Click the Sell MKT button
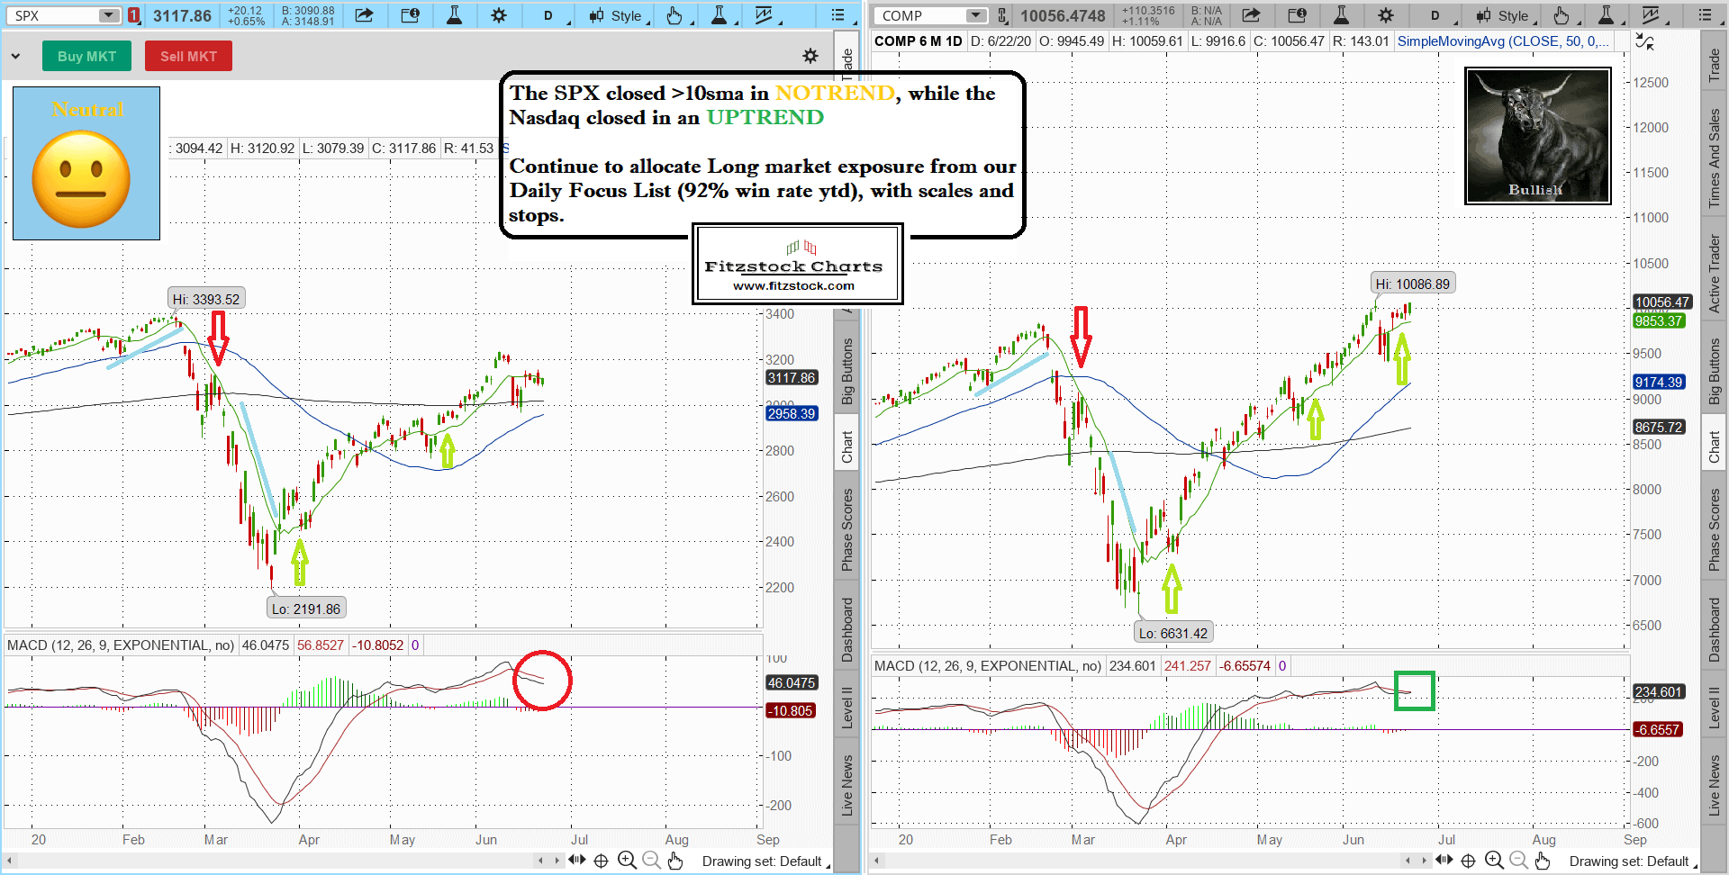Image resolution: width=1729 pixels, height=875 pixels. [x=188, y=56]
